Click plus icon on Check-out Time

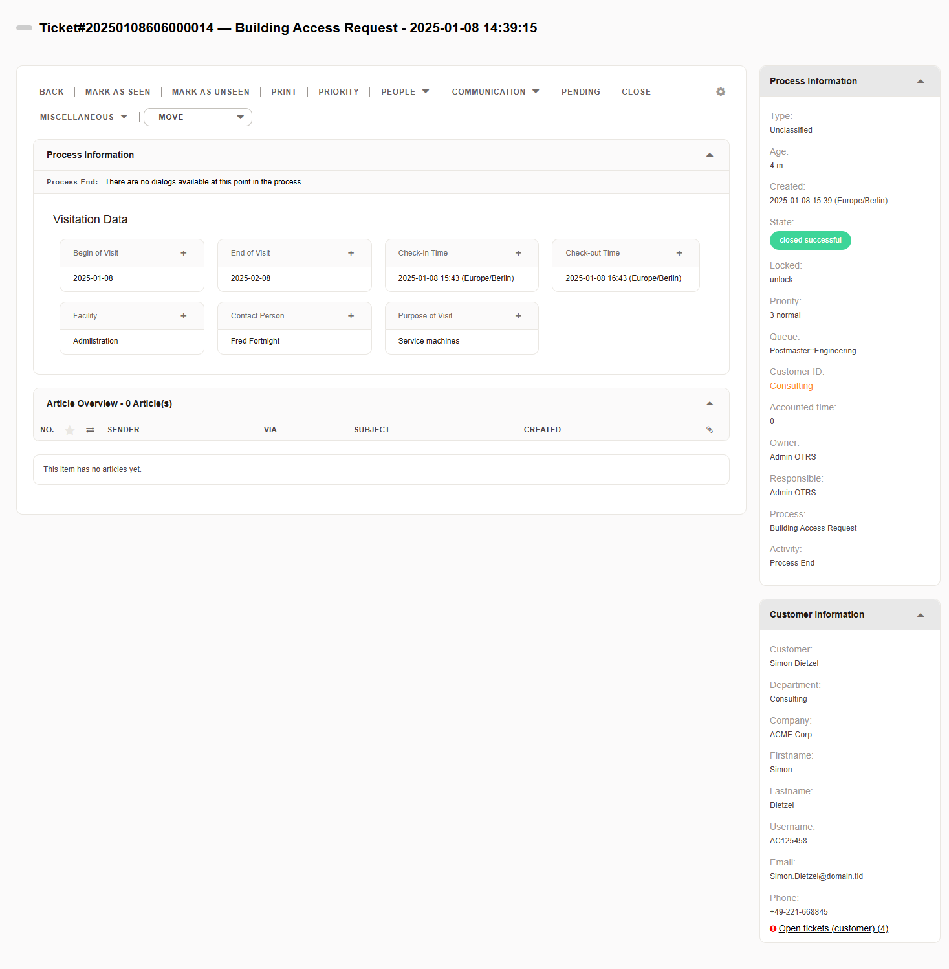[x=679, y=253]
